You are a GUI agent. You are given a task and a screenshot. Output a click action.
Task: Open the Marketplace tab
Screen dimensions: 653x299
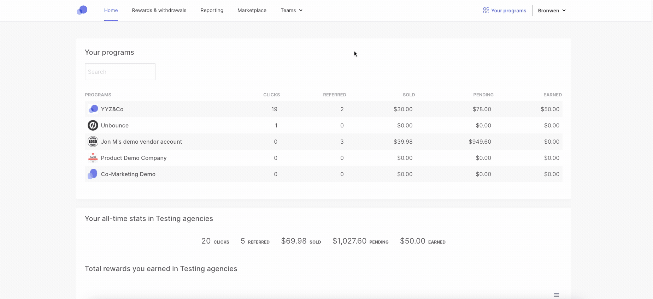click(252, 10)
